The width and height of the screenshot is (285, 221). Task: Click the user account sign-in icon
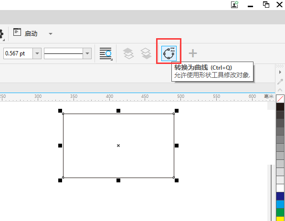[x=234, y=5]
